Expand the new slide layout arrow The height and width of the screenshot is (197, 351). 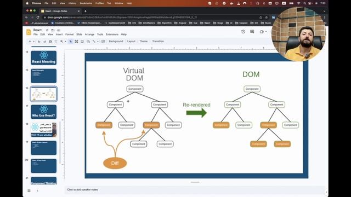point(34,42)
